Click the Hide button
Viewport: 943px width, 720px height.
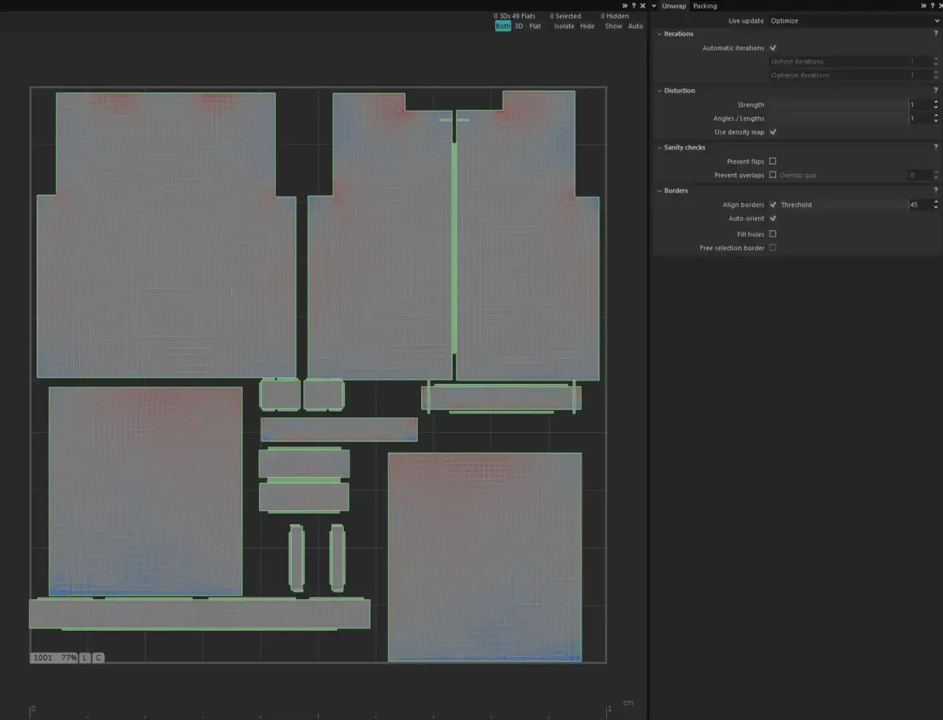point(587,26)
